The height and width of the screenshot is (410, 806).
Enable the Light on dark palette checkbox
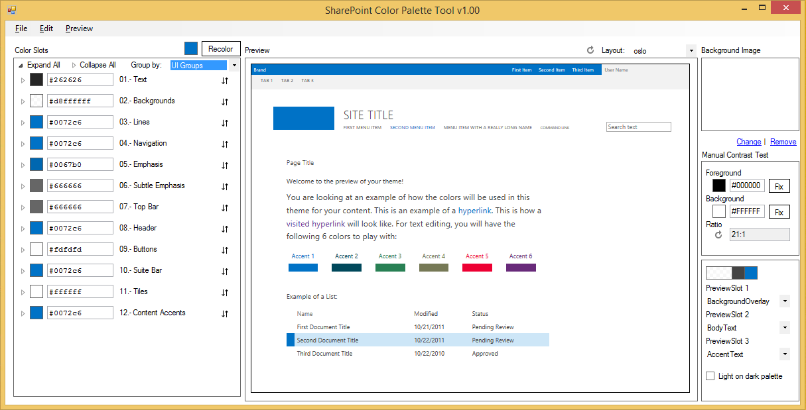(x=710, y=376)
